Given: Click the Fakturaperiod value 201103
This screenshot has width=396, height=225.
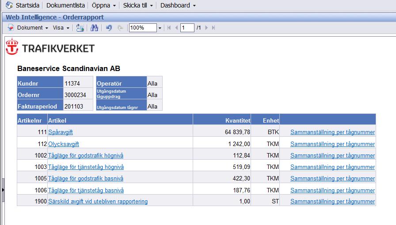Looking at the screenshot, I should 74,106.
